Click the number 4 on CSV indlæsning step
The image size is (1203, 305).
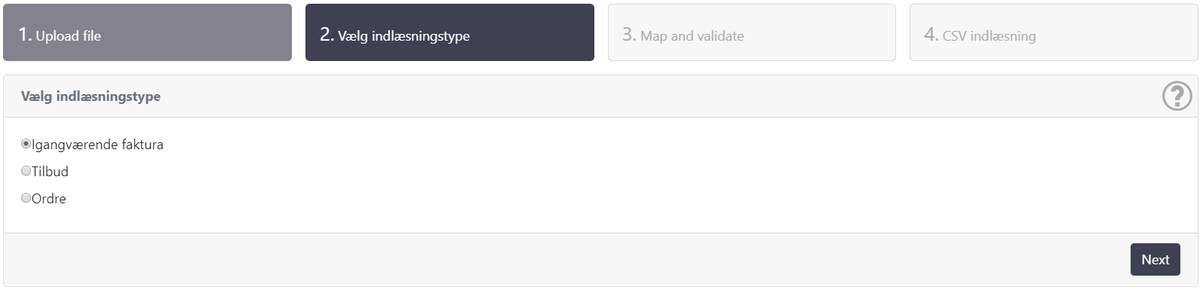(929, 35)
